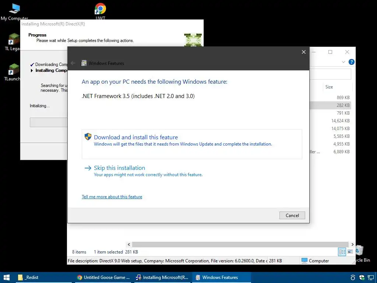Switch Explorer to details view icon

click(342, 252)
